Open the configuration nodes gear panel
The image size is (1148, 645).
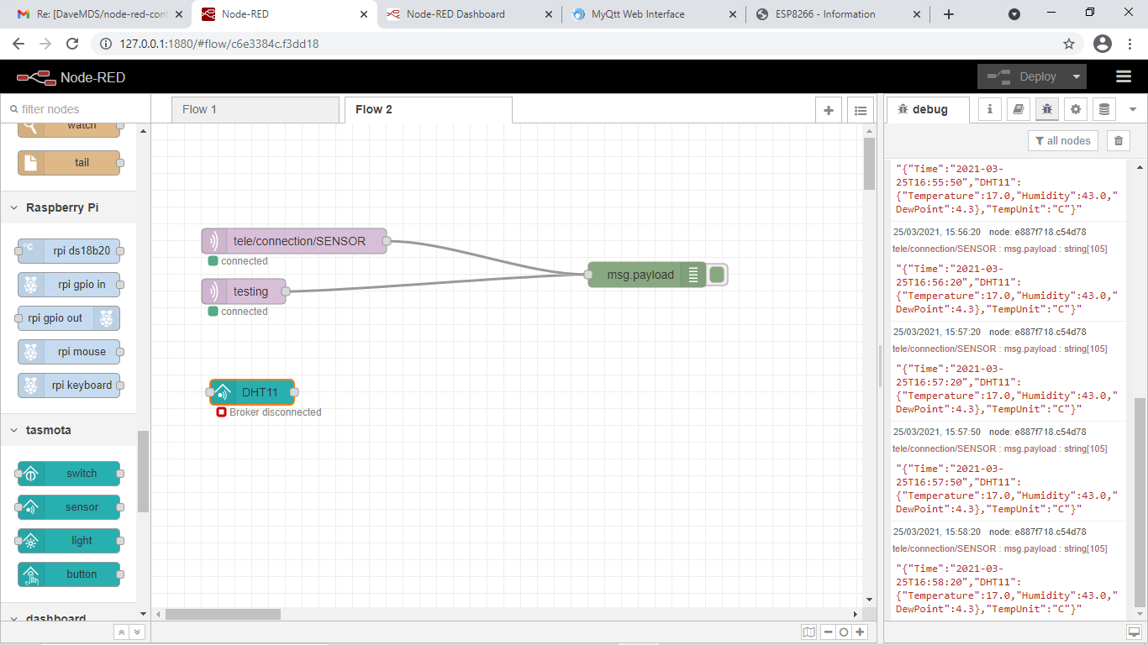[x=1075, y=109]
